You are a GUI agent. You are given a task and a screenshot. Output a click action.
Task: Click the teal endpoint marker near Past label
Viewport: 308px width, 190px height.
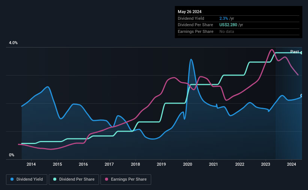point(301,53)
